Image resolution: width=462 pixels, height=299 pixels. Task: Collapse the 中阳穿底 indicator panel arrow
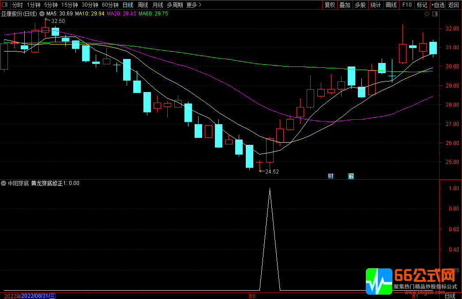tap(4, 183)
